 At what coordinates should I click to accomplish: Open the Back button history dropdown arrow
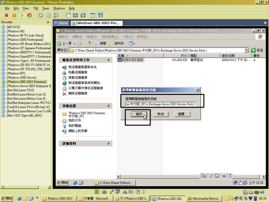[75, 44]
